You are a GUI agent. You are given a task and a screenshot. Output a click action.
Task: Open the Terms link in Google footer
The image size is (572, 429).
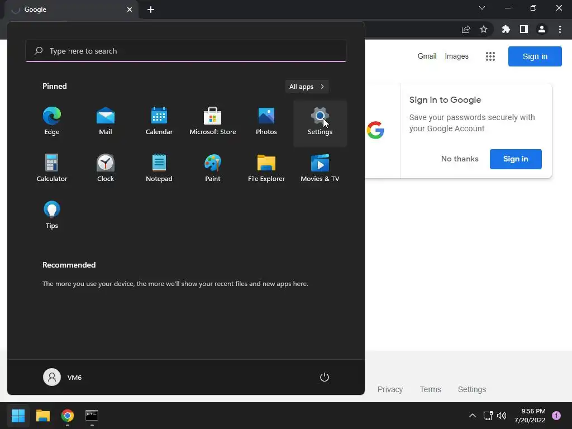[431, 389]
